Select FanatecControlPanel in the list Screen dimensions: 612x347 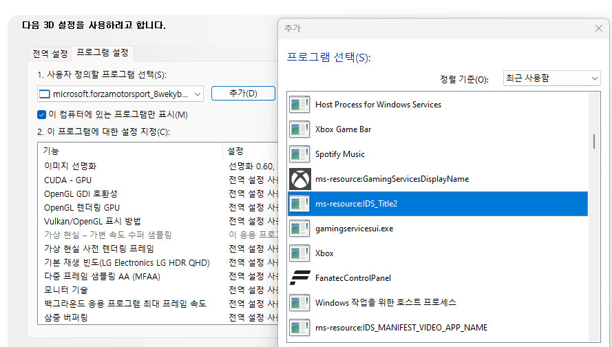pyautogui.click(x=438, y=278)
